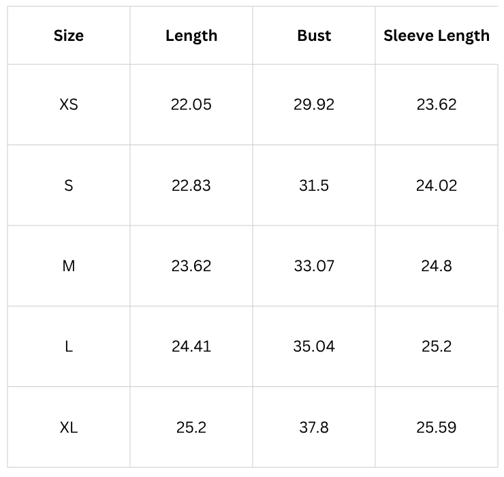
Task: Click the M bust value 33.07
Action: click(314, 266)
